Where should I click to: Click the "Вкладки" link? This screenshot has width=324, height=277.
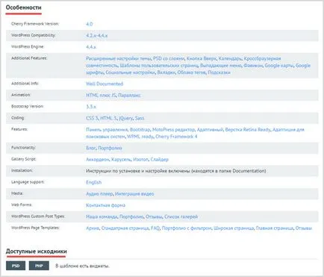pyautogui.click(x=166, y=72)
